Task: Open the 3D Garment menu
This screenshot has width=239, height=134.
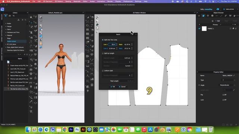Action: pos(48,1)
